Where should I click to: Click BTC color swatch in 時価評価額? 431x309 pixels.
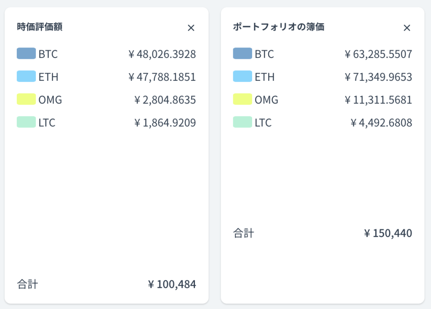[26, 54]
